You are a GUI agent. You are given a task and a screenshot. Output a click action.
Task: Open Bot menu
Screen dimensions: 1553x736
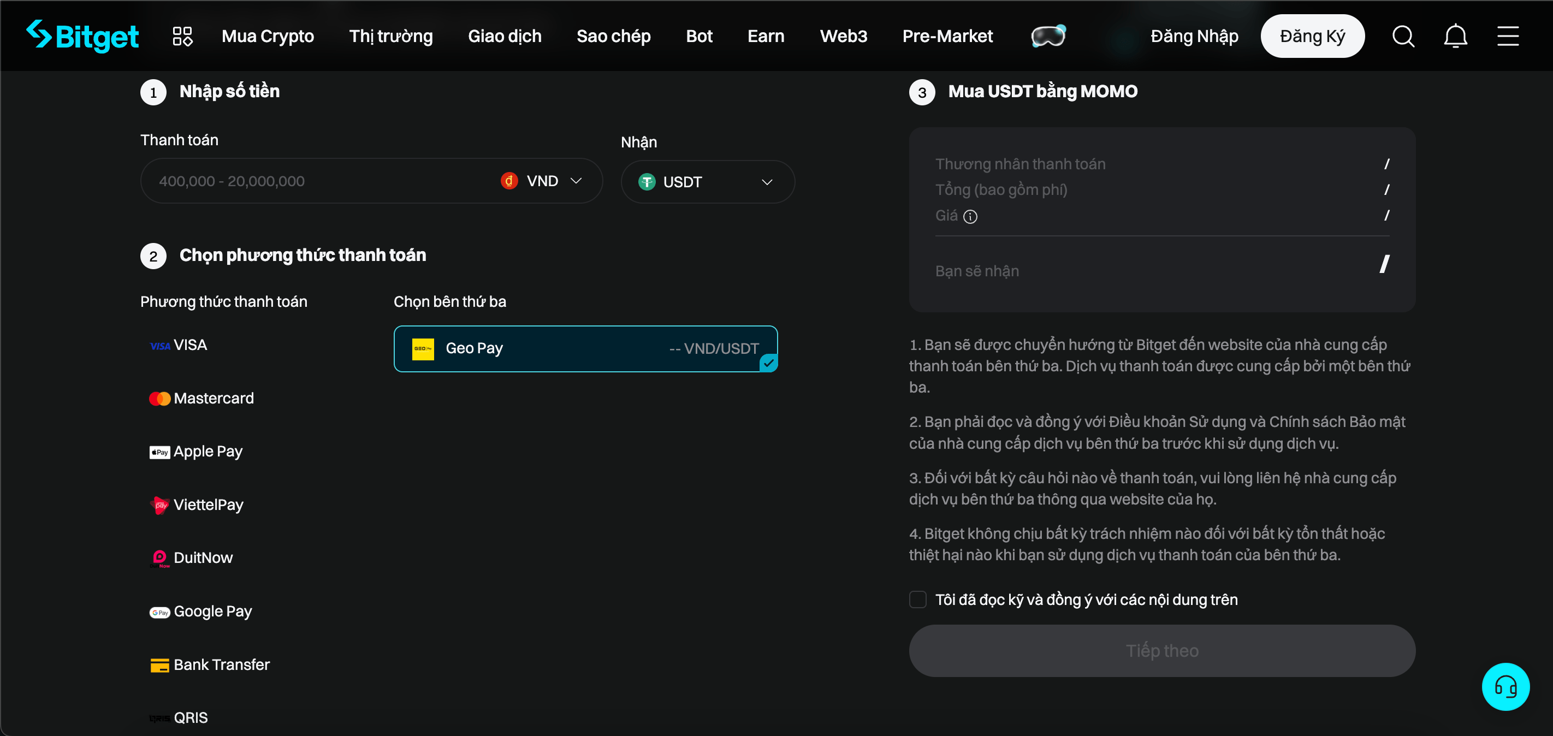point(699,36)
